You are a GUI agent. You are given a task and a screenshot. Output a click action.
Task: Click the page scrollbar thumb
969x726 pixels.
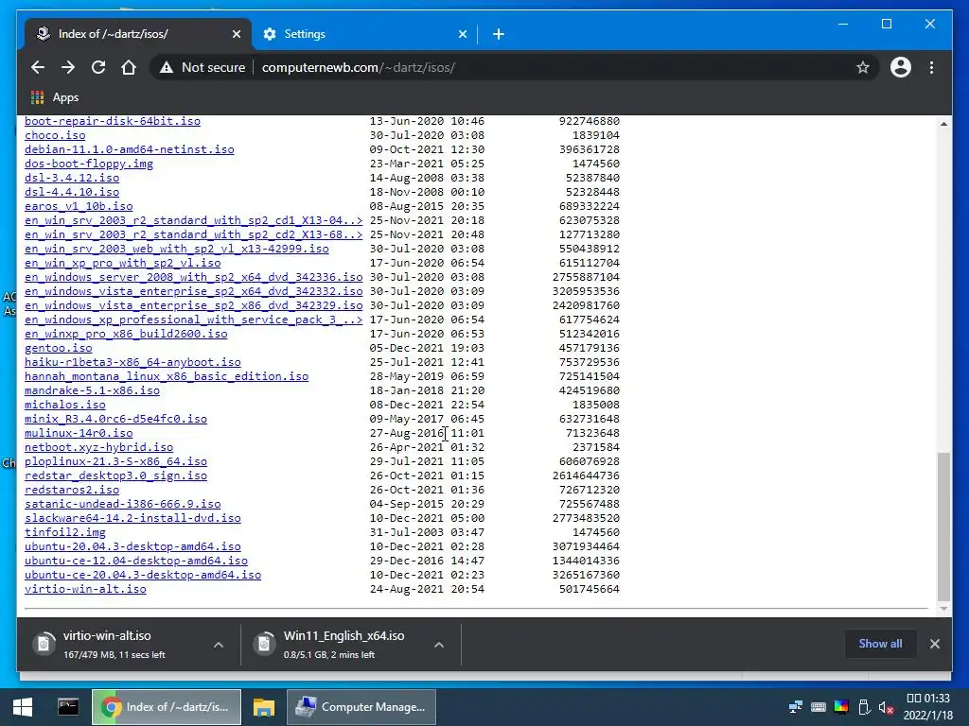tap(943, 526)
